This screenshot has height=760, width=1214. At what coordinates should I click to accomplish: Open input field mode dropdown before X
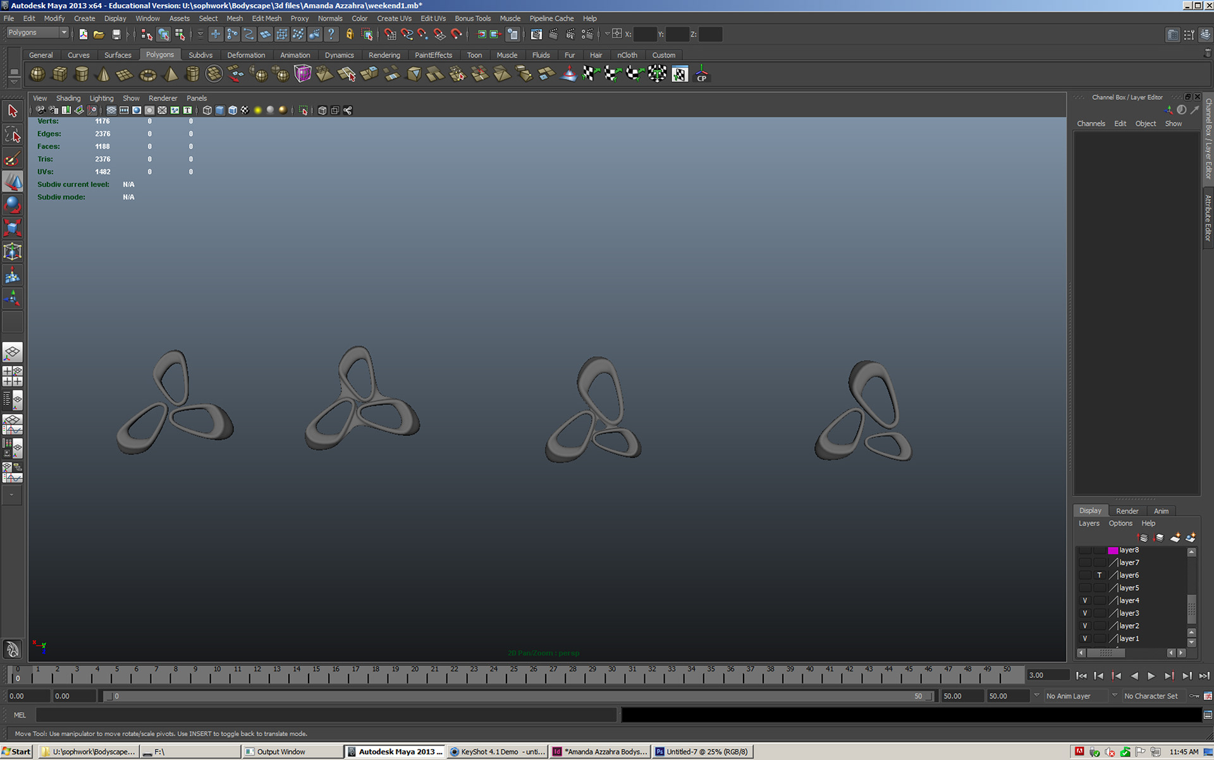pyautogui.click(x=607, y=34)
